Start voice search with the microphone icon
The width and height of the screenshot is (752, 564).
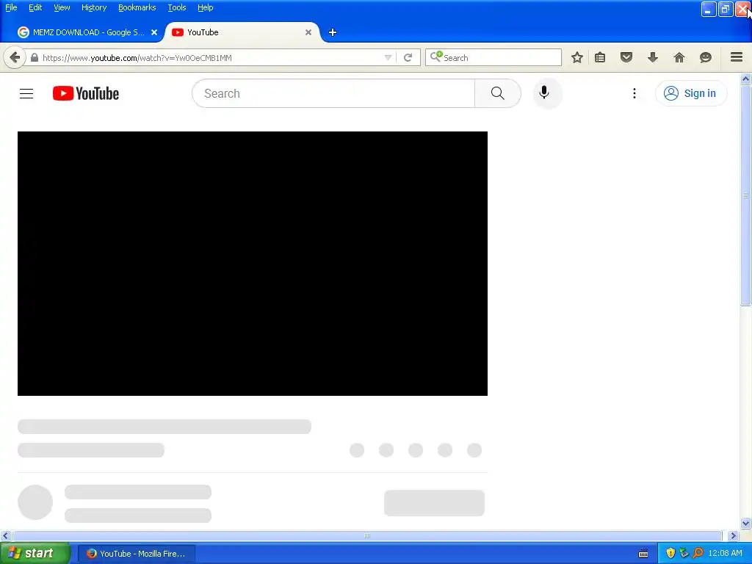(x=544, y=93)
